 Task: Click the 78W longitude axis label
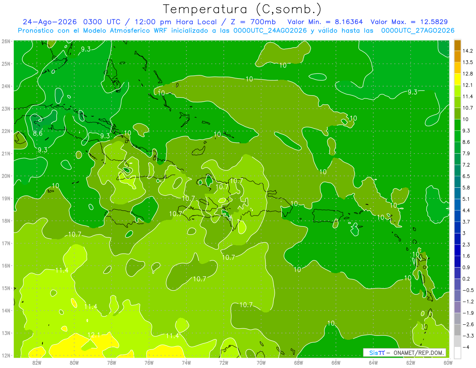[111, 363]
